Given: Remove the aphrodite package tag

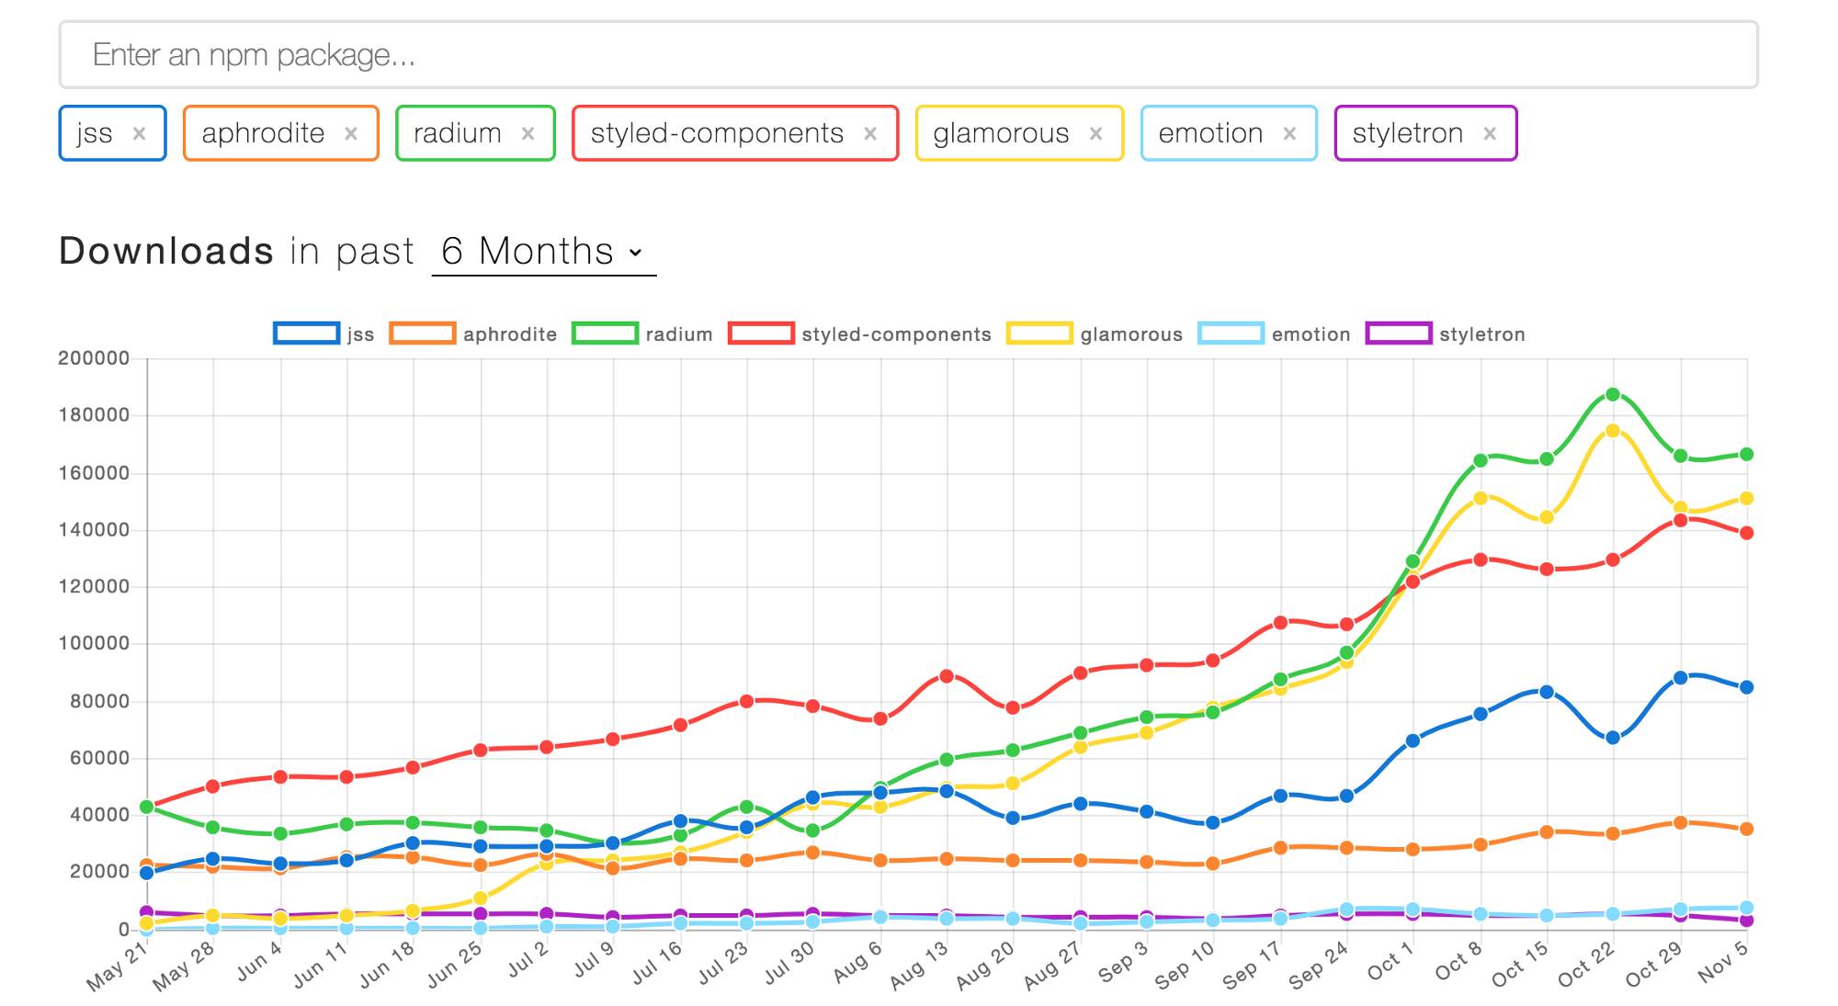Looking at the screenshot, I should 350,134.
